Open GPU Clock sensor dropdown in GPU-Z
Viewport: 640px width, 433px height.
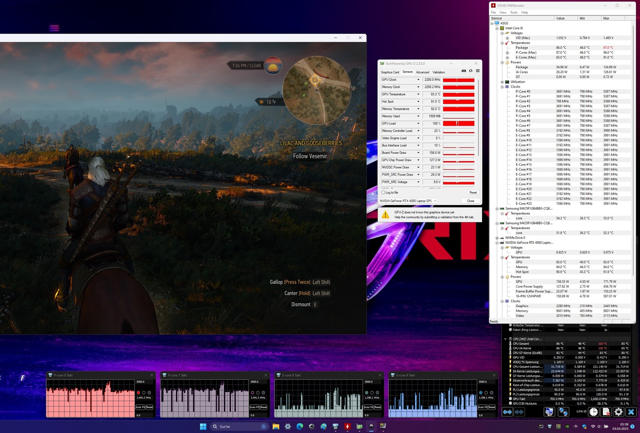point(418,80)
